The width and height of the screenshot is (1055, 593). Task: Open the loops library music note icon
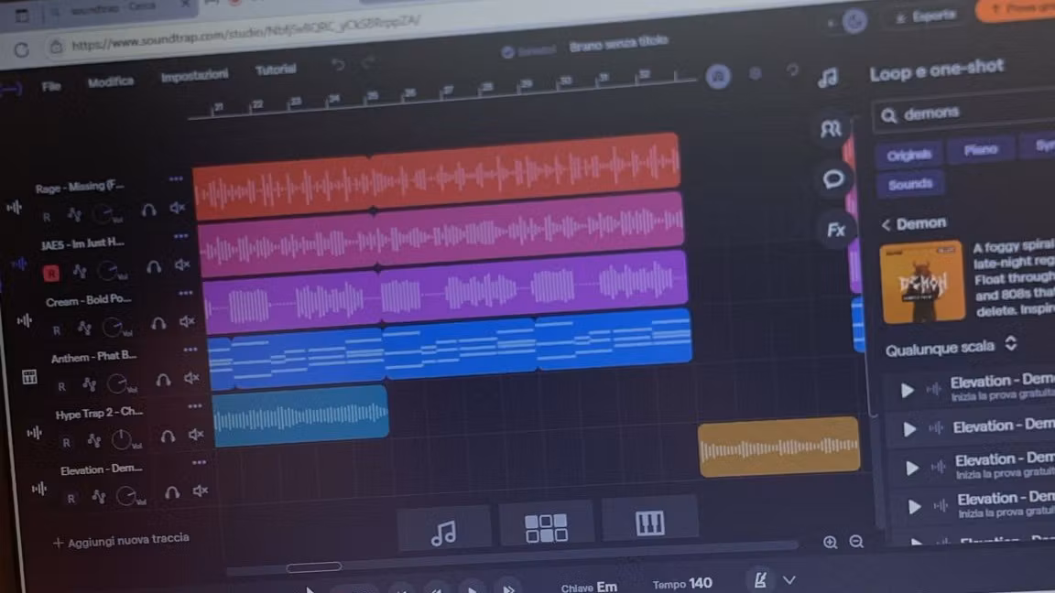828,79
